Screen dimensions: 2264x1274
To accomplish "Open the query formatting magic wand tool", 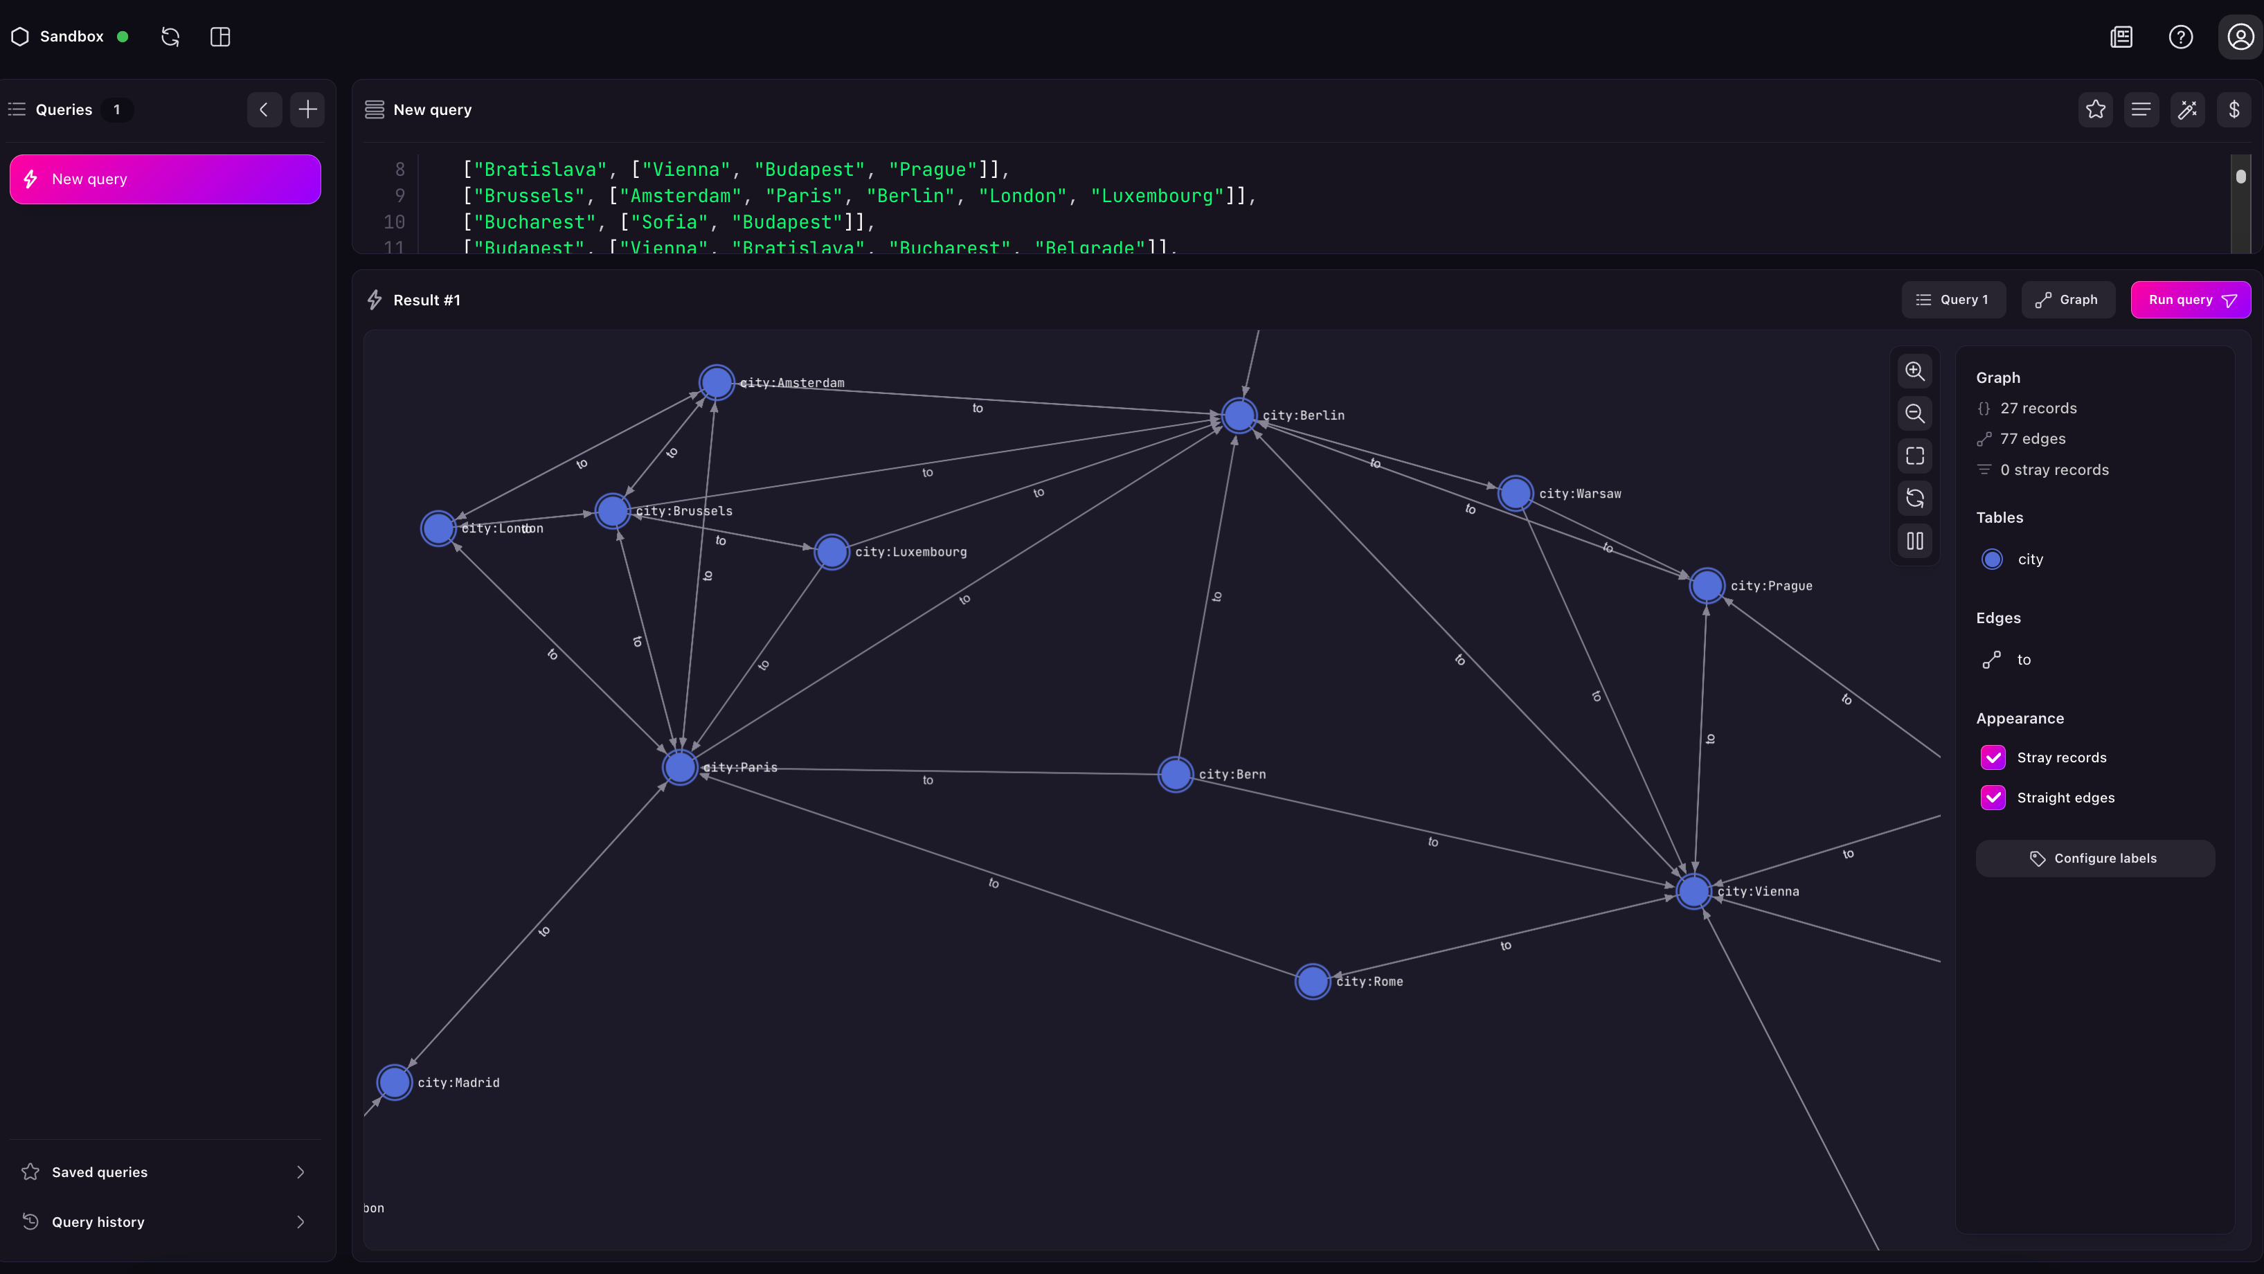I will [2188, 109].
